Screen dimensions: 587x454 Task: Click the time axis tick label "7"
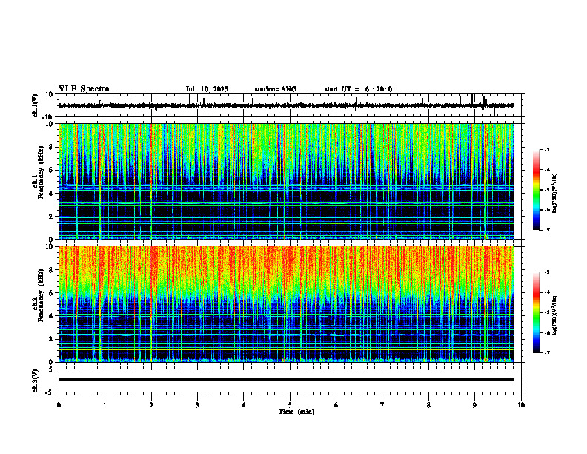(382, 405)
